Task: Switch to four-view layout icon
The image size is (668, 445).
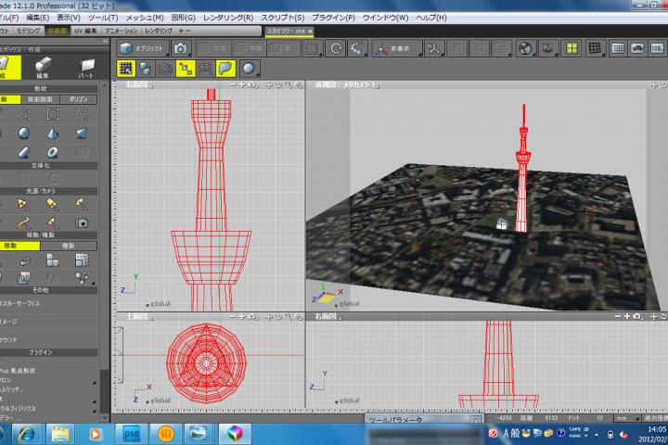Action: coord(572,48)
